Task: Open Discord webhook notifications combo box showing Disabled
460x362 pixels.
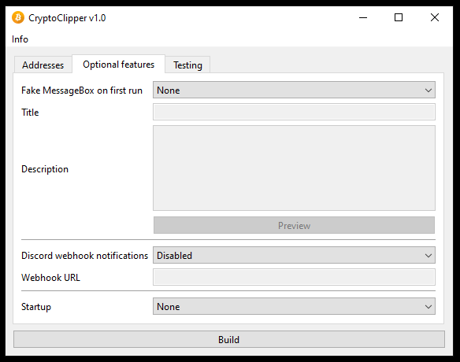Action: pyautogui.click(x=294, y=255)
